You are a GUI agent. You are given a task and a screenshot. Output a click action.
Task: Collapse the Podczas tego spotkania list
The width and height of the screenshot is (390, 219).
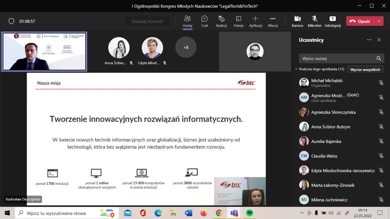pos(296,69)
